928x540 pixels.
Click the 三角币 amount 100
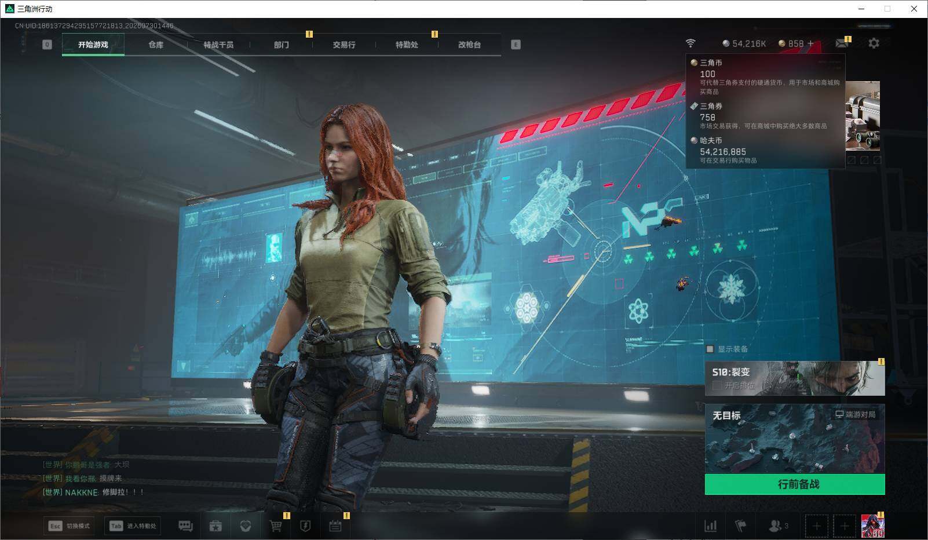pyautogui.click(x=707, y=74)
